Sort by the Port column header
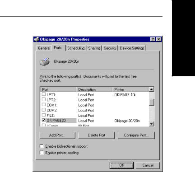The width and height of the screenshot is (195, 172). pyautogui.click(x=58, y=89)
